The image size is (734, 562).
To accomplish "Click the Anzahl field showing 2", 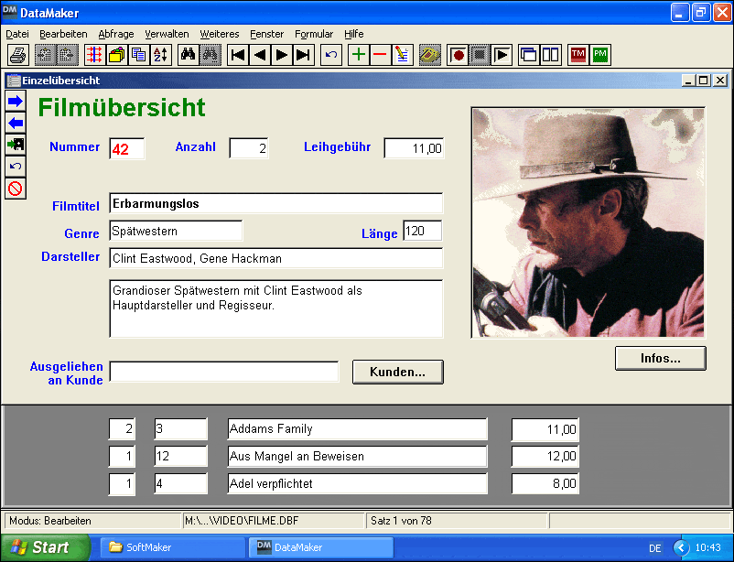I will (x=249, y=148).
